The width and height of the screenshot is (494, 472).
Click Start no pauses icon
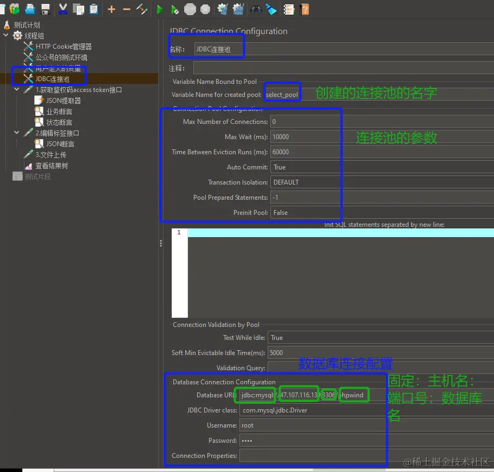click(x=175, y=9)
